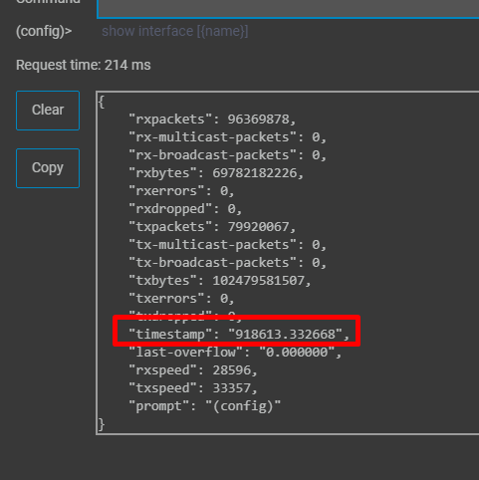
Task: Select the "tx-broadcast-packets": 0 line
Action: click(228, 263)
